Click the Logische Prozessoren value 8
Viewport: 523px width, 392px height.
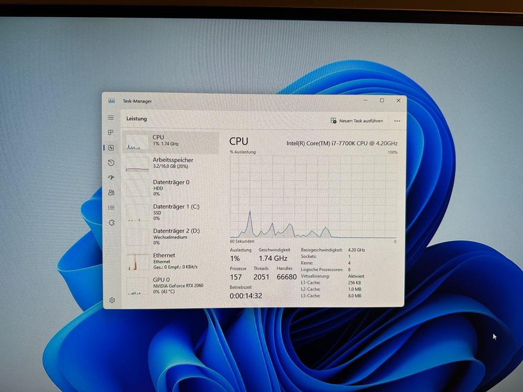coord(349,269)
